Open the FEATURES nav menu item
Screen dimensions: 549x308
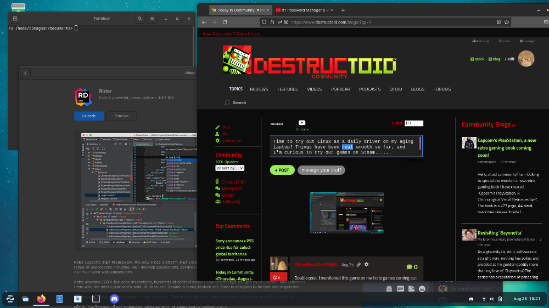click(288, 89)
